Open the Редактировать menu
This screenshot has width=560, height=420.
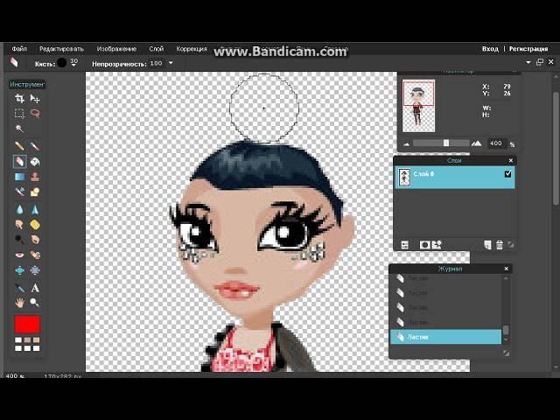(x=61, y=49)
